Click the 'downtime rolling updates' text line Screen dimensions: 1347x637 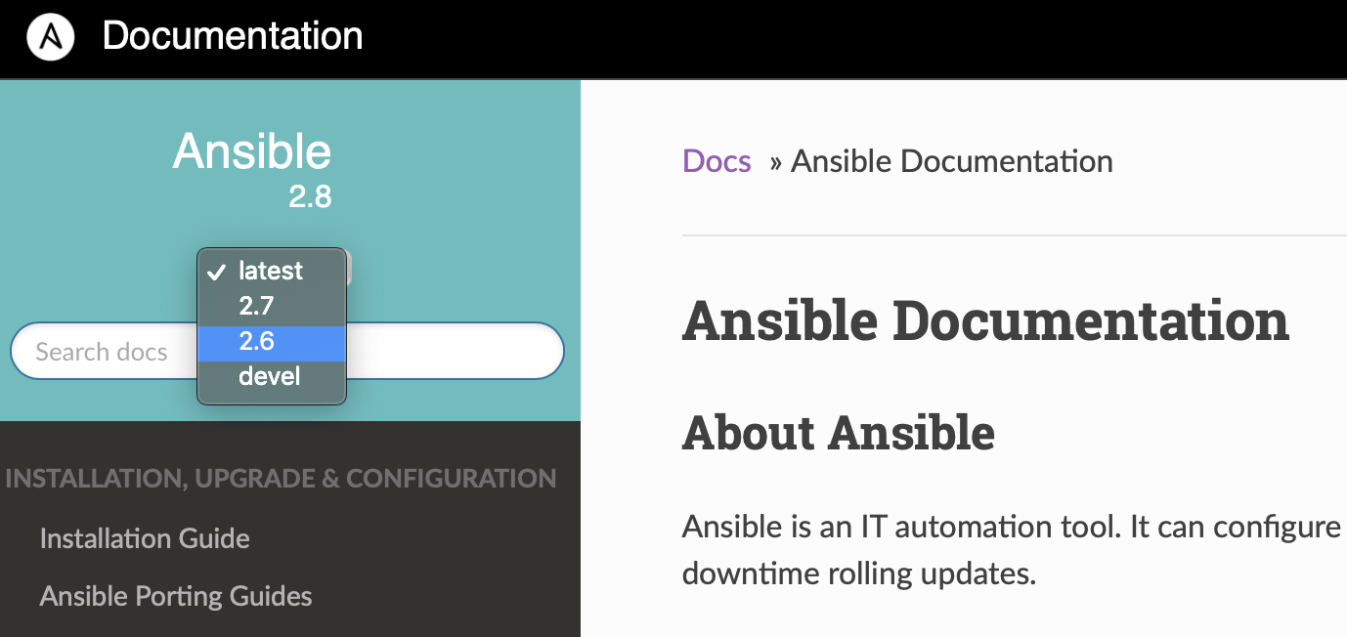point(858,573)
